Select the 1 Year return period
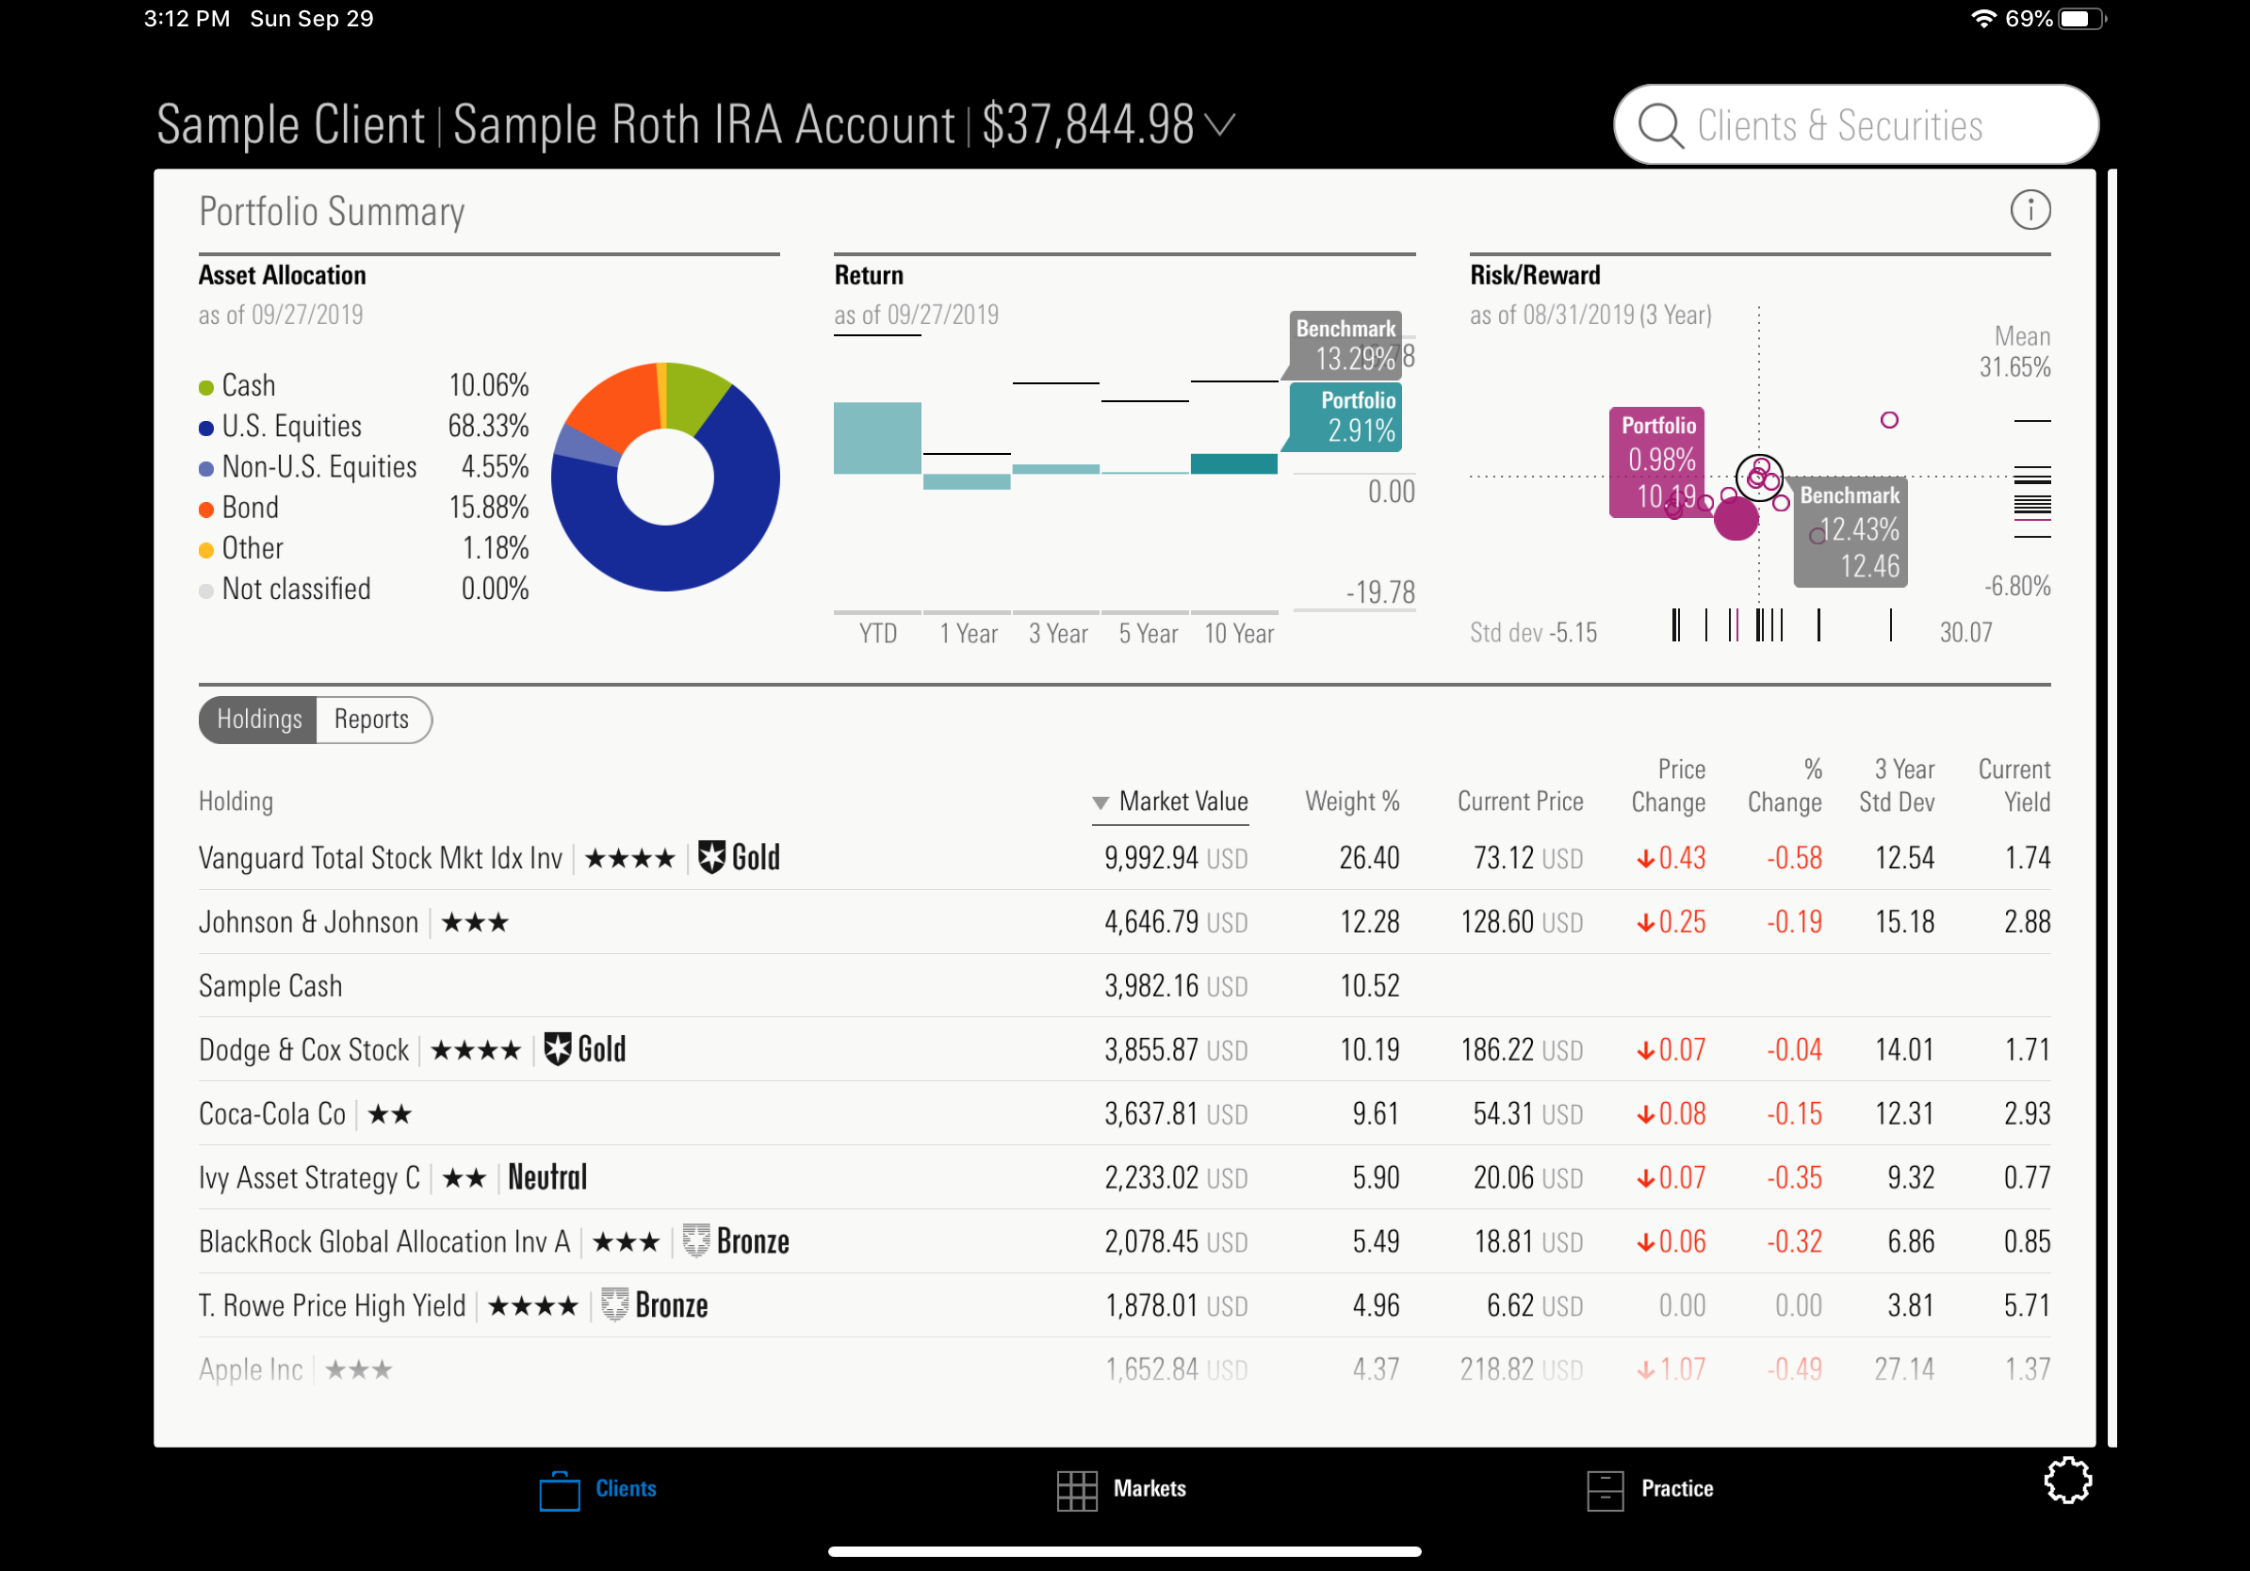Viewport: 2250px width, 1571px height. coord(969,634)
